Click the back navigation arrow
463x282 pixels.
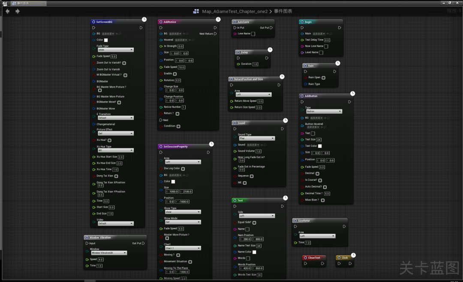point(7,11)
